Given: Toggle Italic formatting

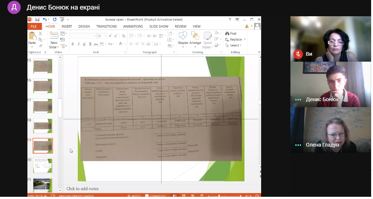Looking at the screenshot, I should click(78, 44).
